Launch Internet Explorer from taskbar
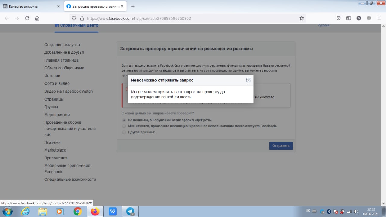Screen dimensions: 386x217 pyautogui.click(x=25, y=212)
